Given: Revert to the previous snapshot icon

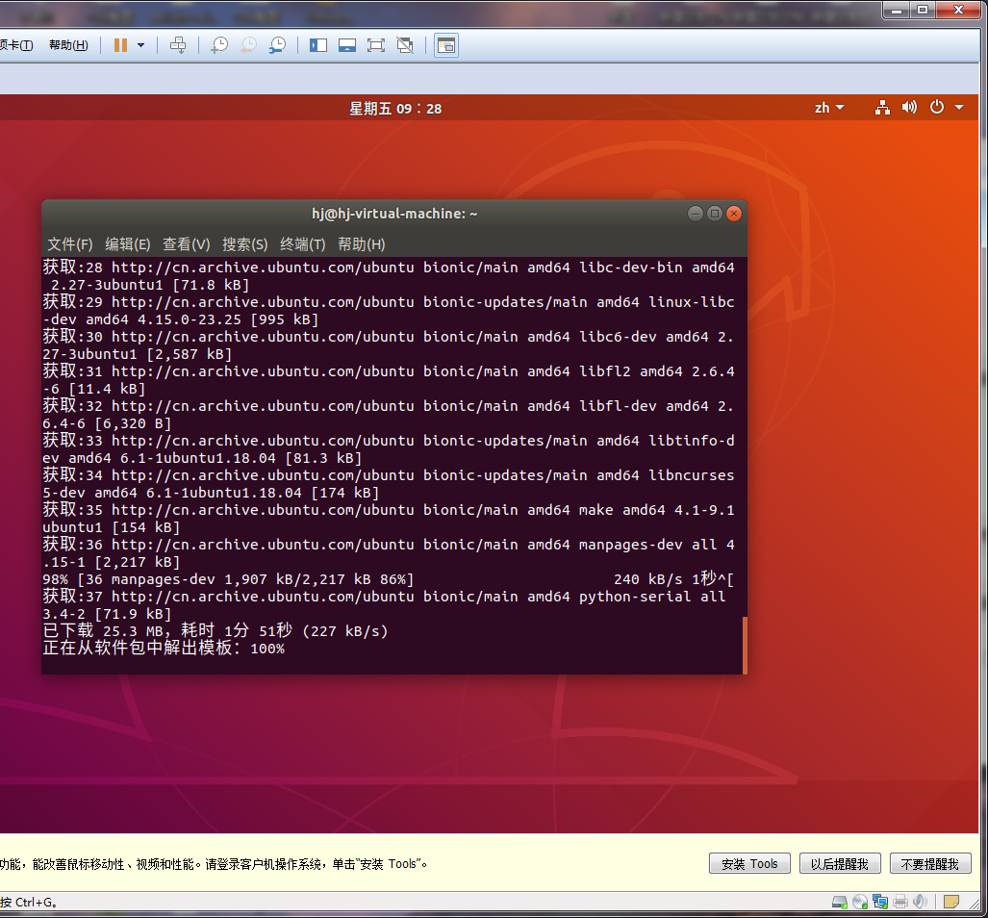Looking at the screenshot, I should pos(249,45).
